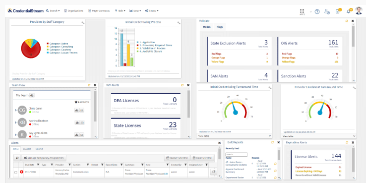Open the Bolt dropdown menu
Image resolution: width=366 pixels, height=183 pixels.
tap(120, 11)
